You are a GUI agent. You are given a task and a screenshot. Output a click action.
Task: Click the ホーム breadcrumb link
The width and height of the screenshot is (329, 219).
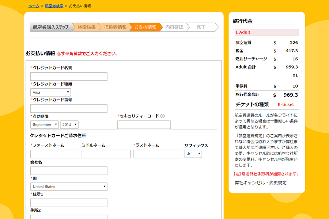(x=34, y=6)
